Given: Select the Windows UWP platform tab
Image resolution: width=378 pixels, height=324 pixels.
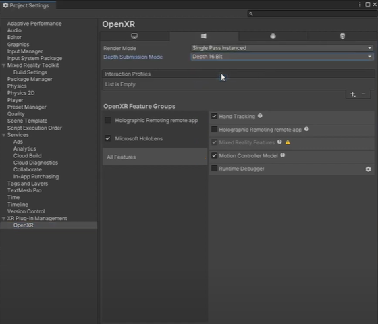Looking at the screenshot, I should tap(204, 36).
